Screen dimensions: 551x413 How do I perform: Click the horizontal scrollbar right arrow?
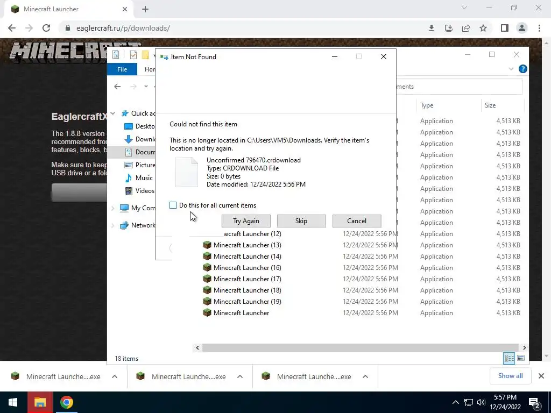(524, 347)
